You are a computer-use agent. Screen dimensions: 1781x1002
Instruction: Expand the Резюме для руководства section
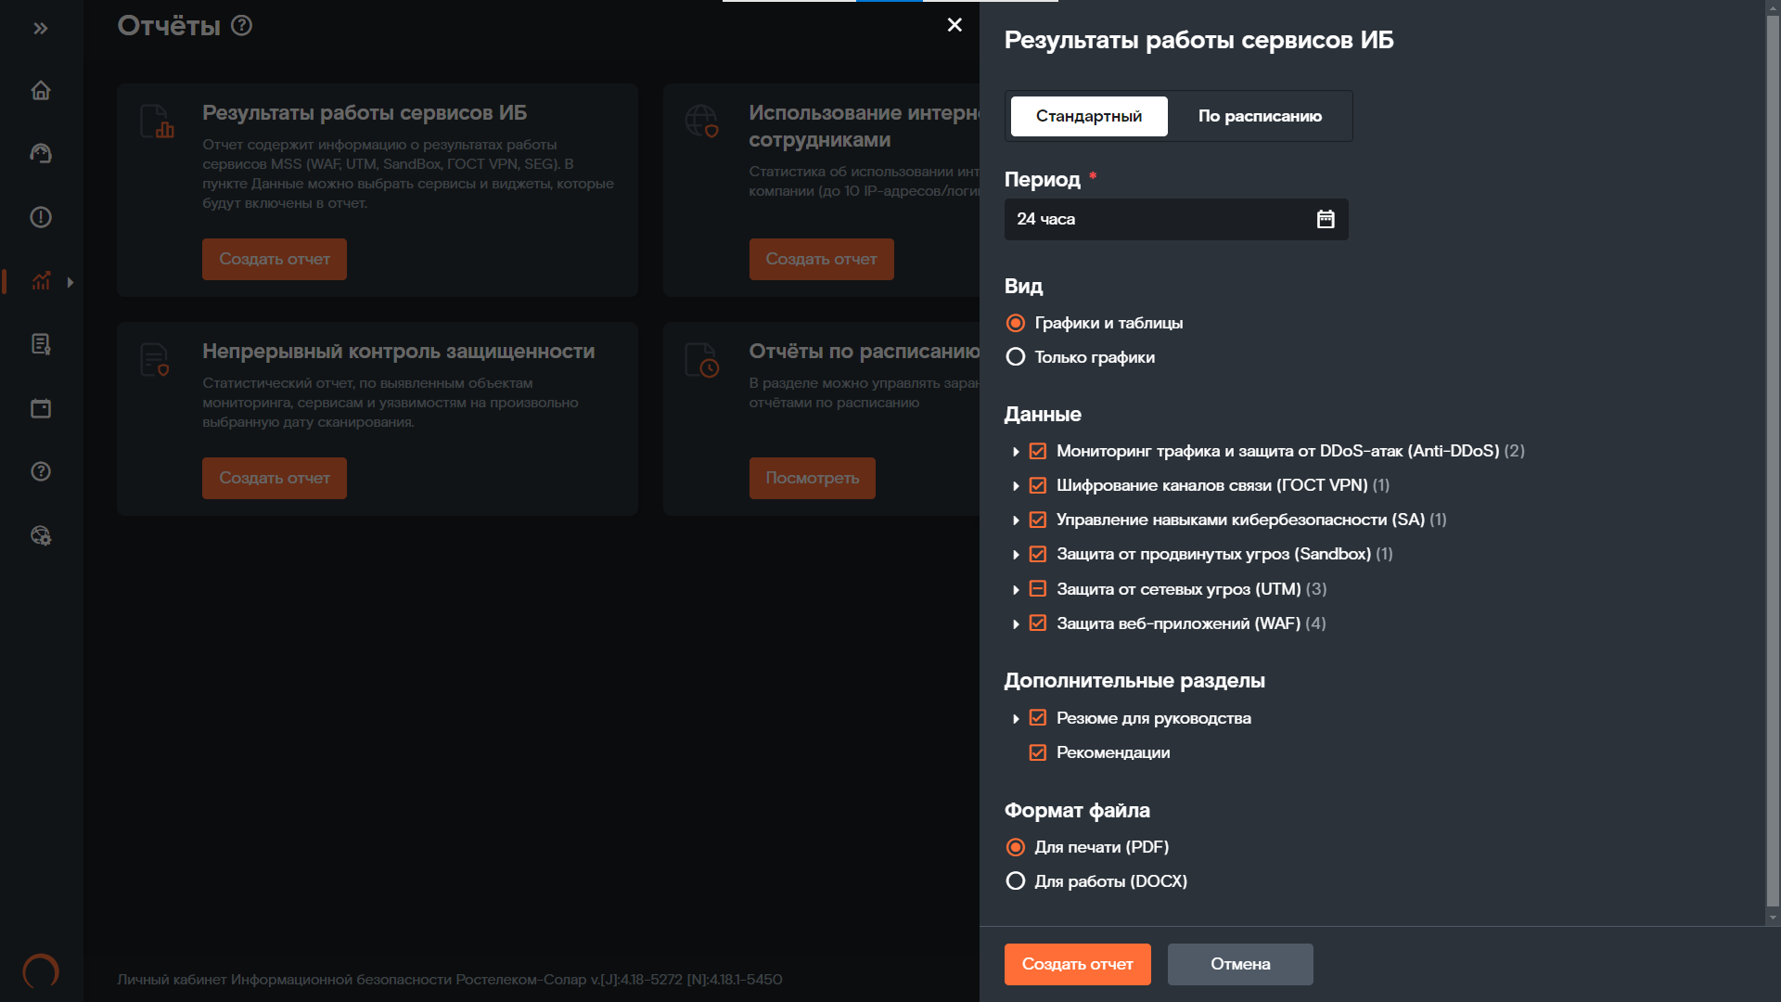(x=1016, y=719)
